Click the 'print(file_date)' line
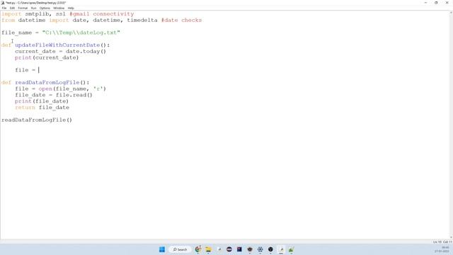The width and height of the screenshot is (453, 255). [x=42, y=101]
